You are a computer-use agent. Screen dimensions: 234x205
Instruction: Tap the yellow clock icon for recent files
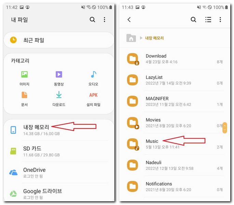(x=13, y=40)
